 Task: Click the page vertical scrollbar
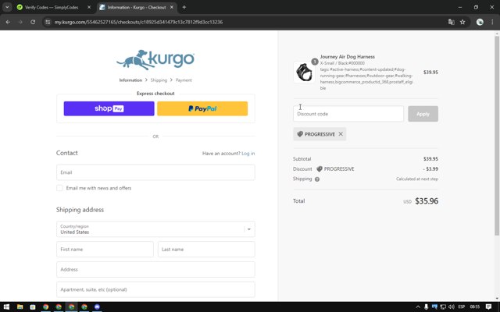497,135
